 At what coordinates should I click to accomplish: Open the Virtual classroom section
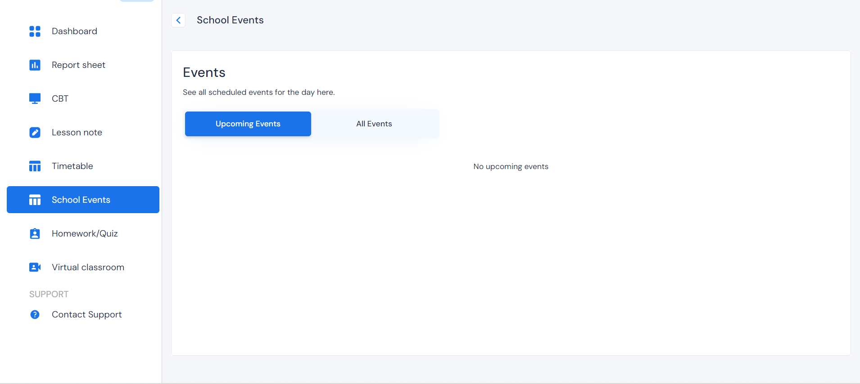88,268
